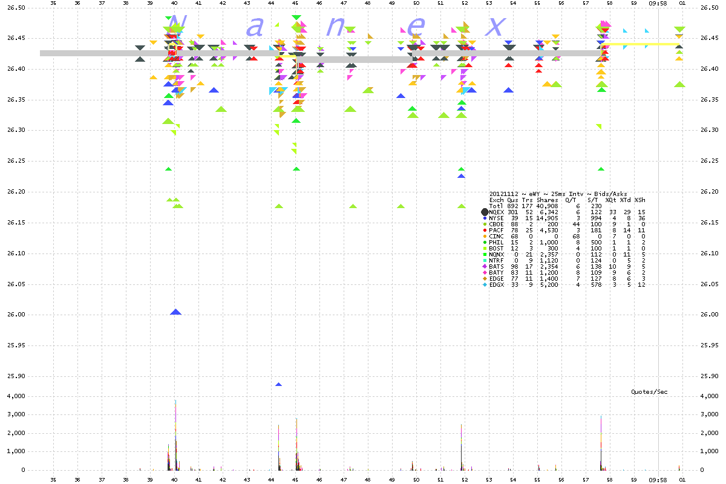Click the '%Td' column header

[x=625, y=200]
